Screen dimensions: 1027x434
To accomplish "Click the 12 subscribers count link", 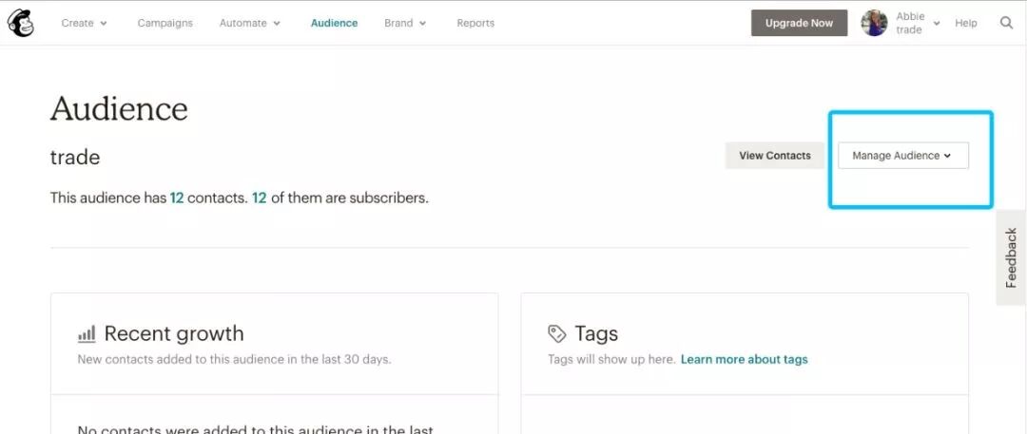I will pyautogui.click(x=260, y=198).
